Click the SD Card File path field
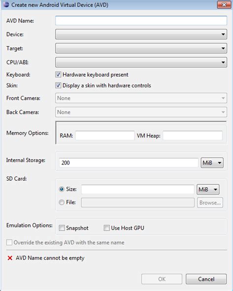 tap(138, 203)
